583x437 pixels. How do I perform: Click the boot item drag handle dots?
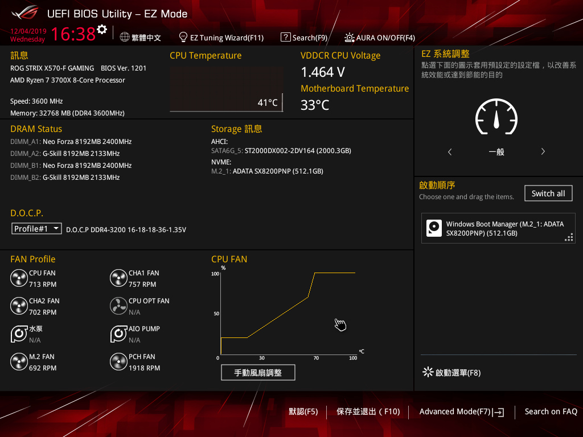click(x=569, y=237)
